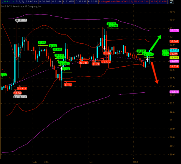
Task: Click the red downward arrow drawing
Action: pyautogui.click(x=155, y=73)
